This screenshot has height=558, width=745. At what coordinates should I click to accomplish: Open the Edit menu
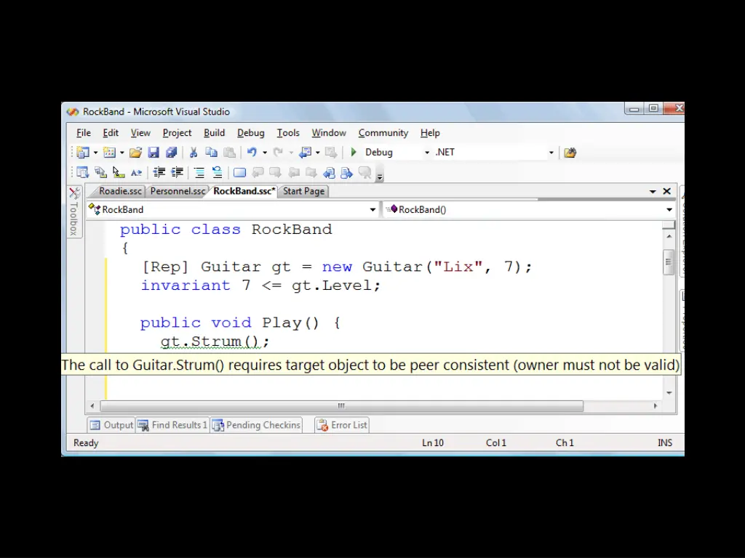click(x=111, y=133)
